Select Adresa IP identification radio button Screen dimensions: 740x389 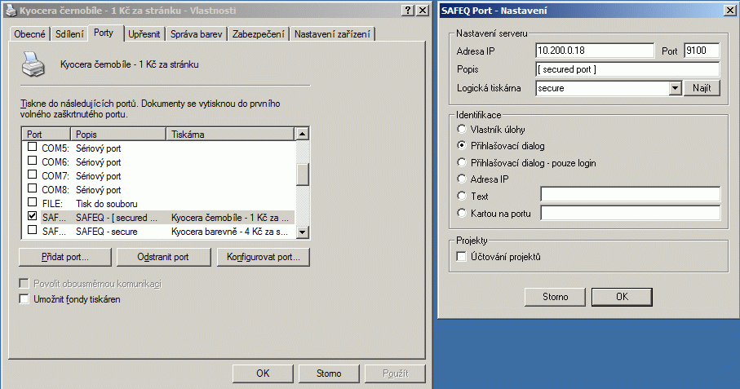[462, 179]
